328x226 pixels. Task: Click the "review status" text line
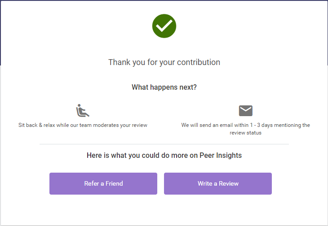[x=245, y=133]
